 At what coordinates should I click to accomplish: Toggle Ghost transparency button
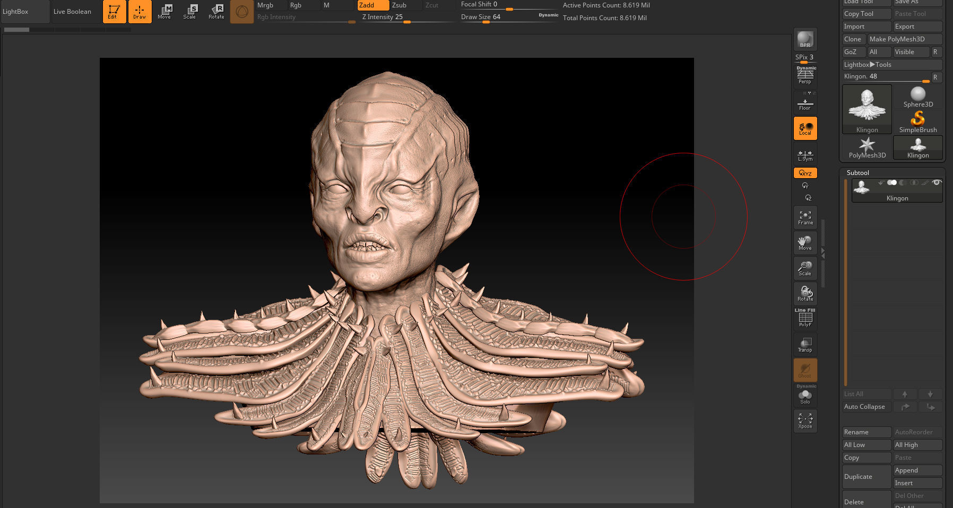coord(805,370)
